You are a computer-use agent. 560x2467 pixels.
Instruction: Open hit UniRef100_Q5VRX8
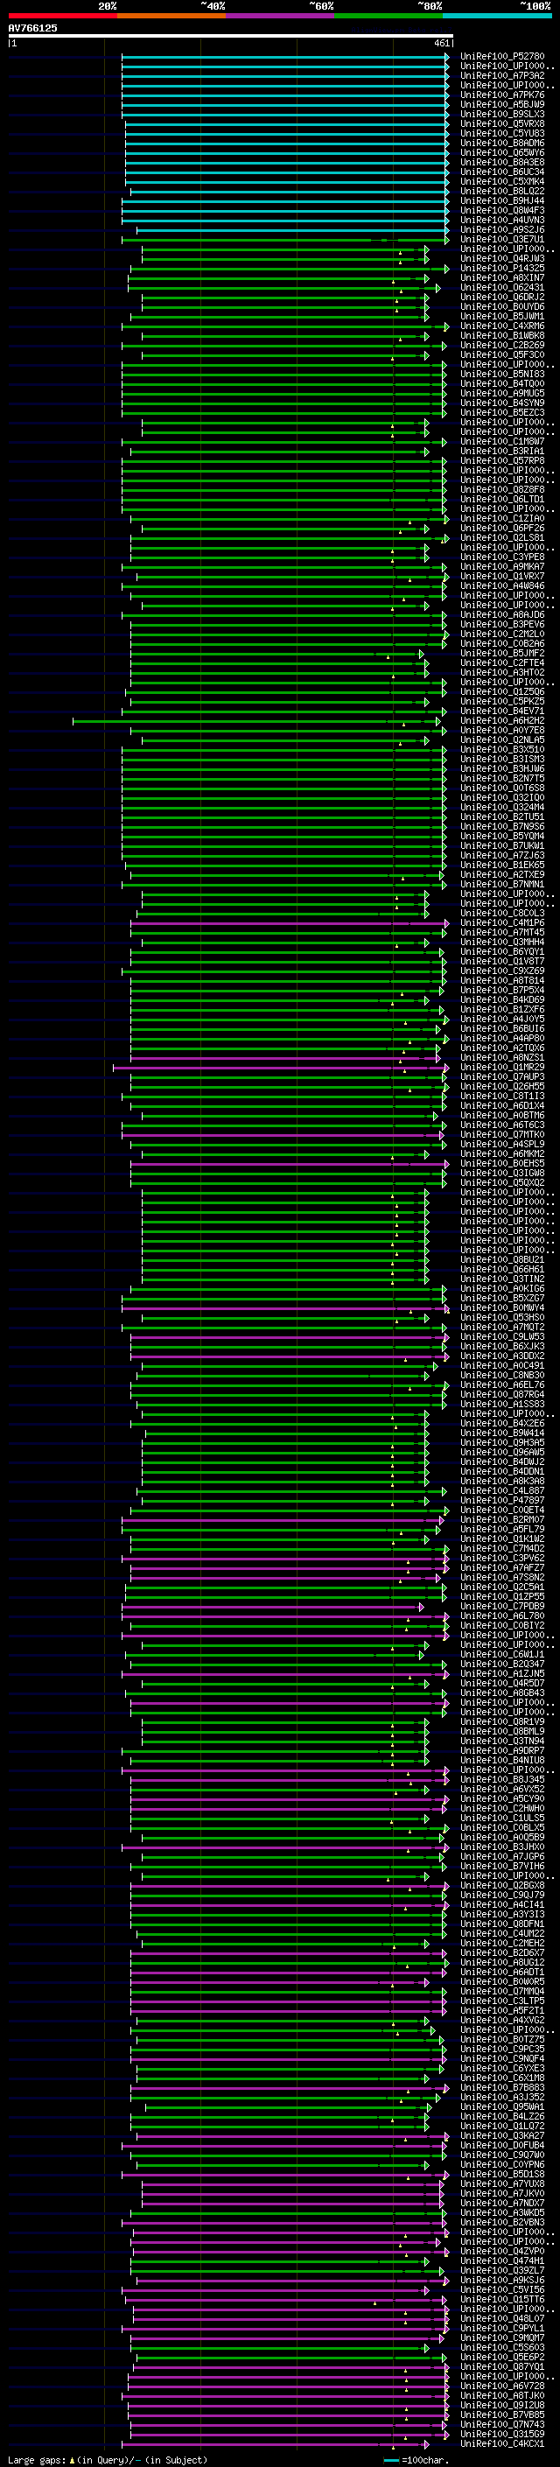click(502, 123)
